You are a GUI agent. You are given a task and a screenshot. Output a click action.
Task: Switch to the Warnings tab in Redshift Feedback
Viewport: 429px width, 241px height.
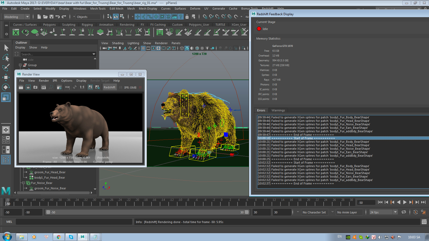[278, 110]
